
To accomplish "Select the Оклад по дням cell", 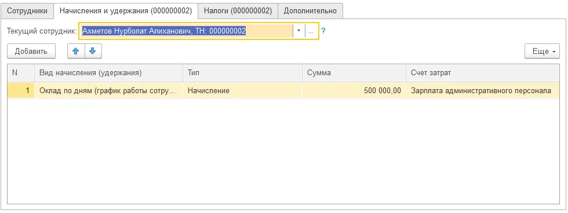I will pyautogui.click(x=109, y=90).
